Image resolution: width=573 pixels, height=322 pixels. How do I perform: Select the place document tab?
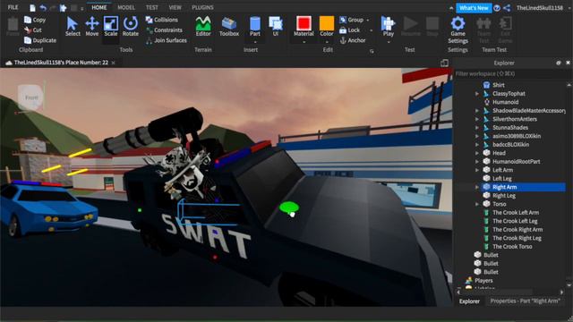point(61,63)
